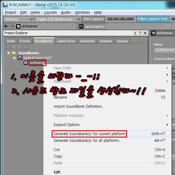Choose Import SoundBank Definition menu item
This screenshot has width=175, height=175.
(x=107, y=106)
